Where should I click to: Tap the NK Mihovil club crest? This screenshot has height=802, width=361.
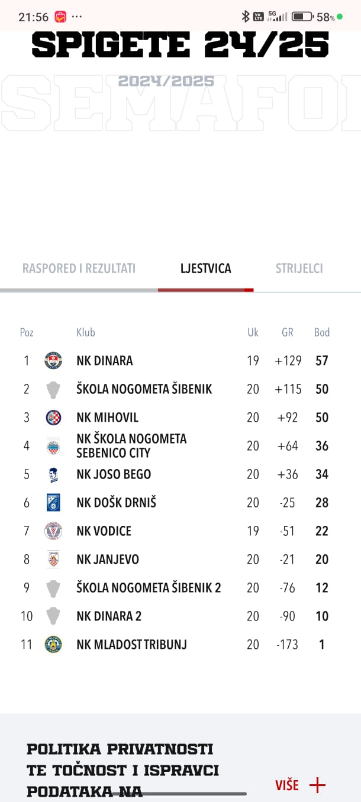53,418
